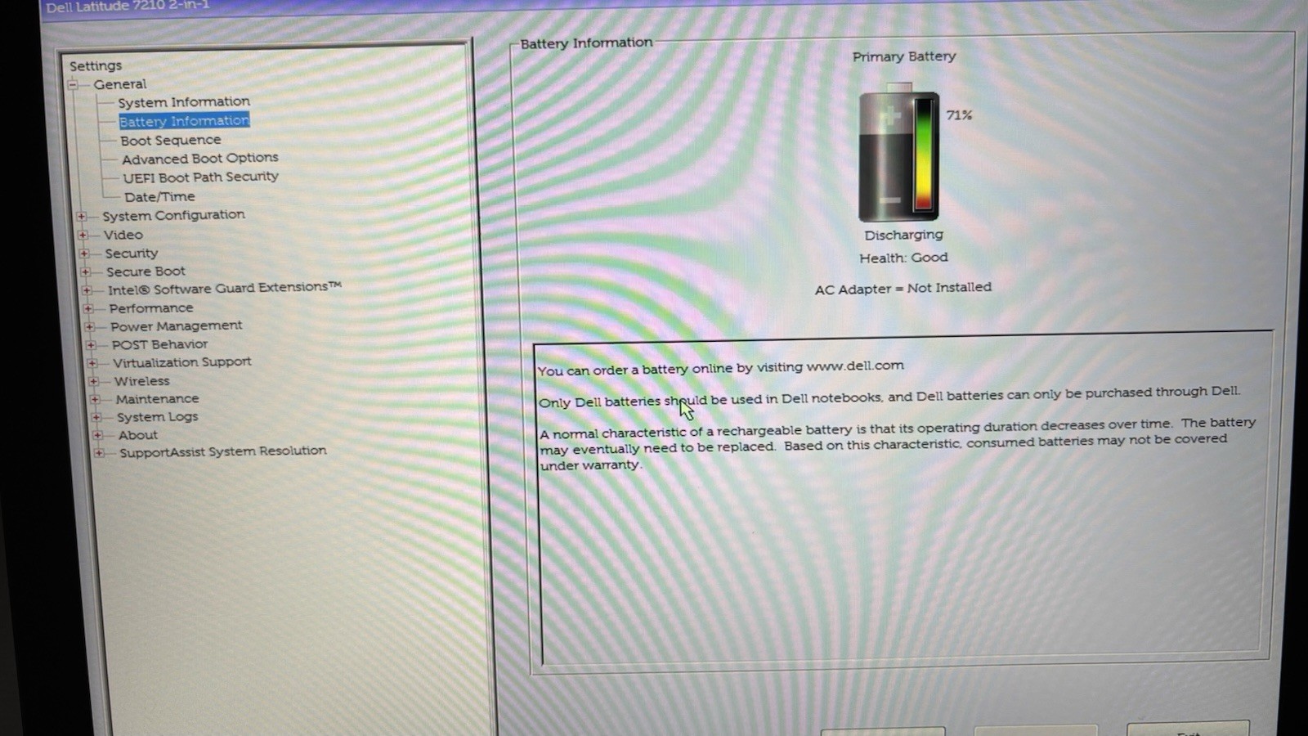Select UEFI Boot Path Security
Viewport: 1308px width, 736px height.
(x=200, y=177)
